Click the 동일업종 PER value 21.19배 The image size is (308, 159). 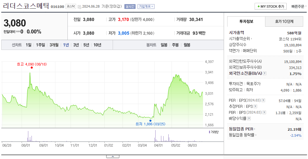click(294, 129)
